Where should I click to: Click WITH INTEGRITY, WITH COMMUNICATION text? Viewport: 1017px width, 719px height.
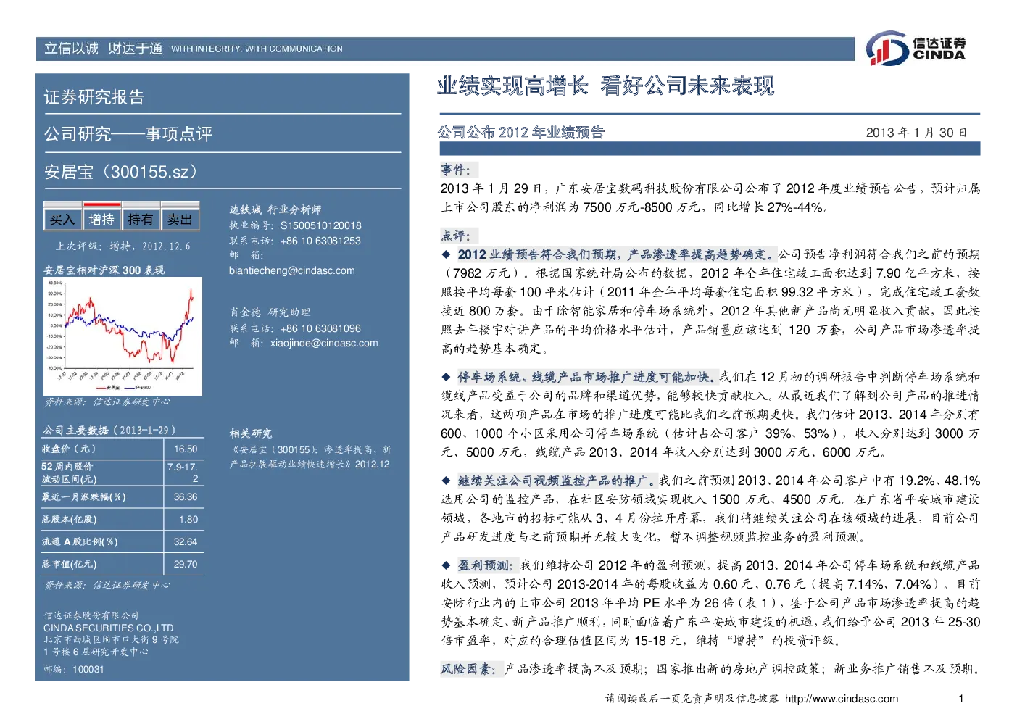tap(257, 49)
